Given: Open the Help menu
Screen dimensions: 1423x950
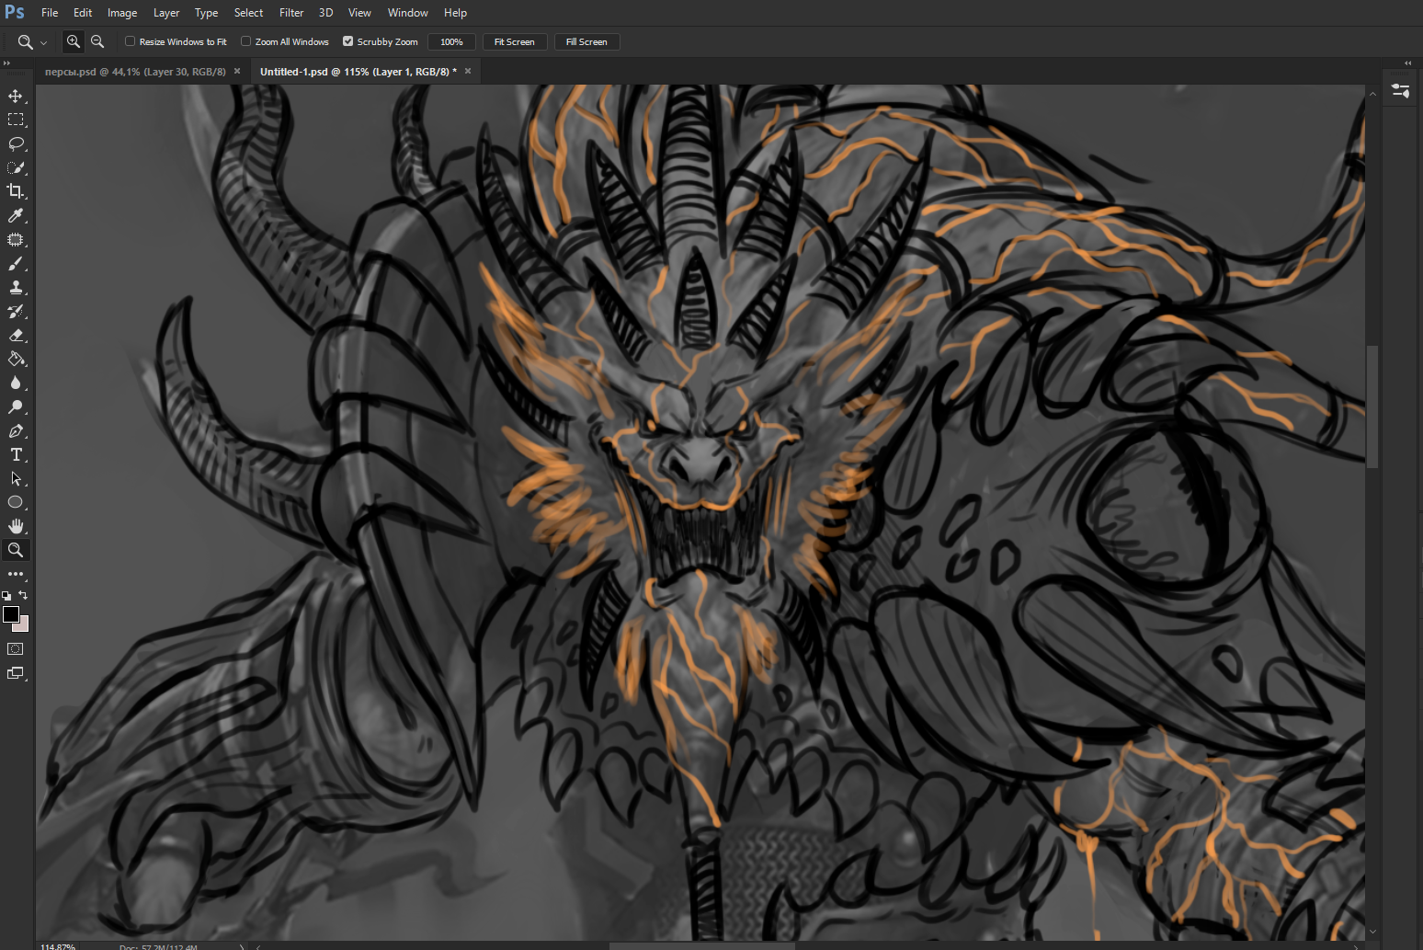Looking at the screenshot, I should (x=455, y=13).
